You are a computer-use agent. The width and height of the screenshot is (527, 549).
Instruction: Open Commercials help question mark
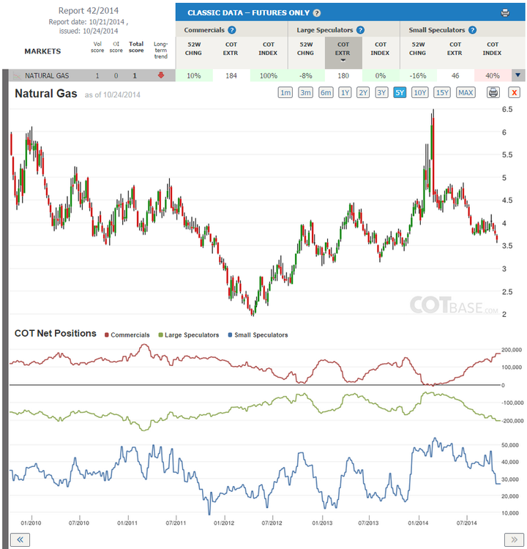tap(232, 30)
